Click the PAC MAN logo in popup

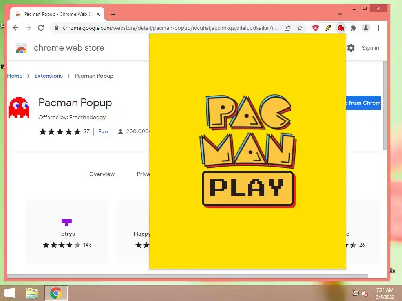[248, 131]
